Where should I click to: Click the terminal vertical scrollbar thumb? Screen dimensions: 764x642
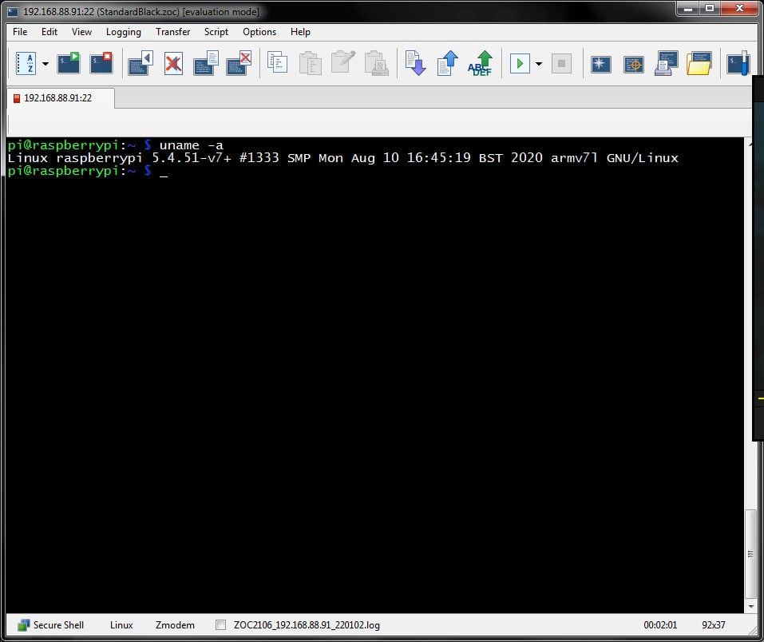click(x=751, y=554)
